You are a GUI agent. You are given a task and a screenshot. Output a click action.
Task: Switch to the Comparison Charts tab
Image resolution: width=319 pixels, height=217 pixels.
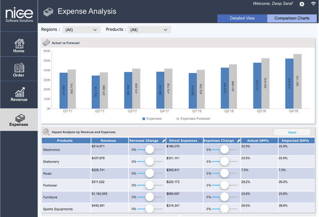[292, 18]
